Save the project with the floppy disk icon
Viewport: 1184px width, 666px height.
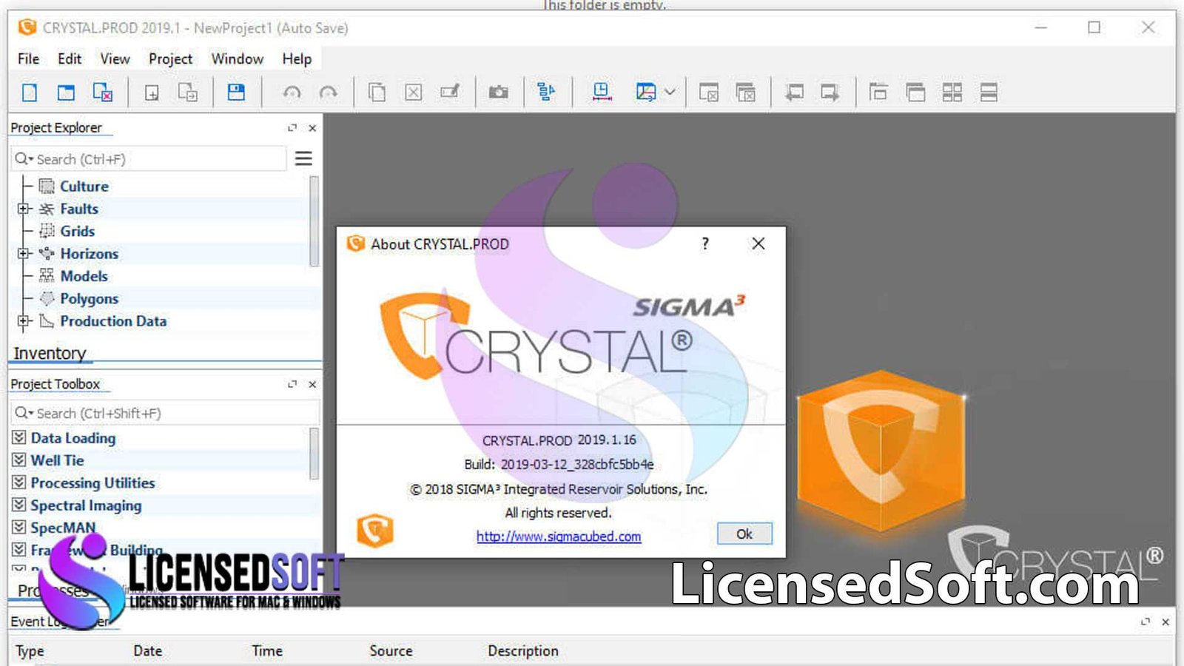[236, 92]
